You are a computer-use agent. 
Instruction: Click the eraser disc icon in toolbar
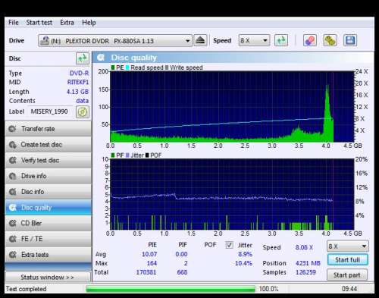(310, 40)
